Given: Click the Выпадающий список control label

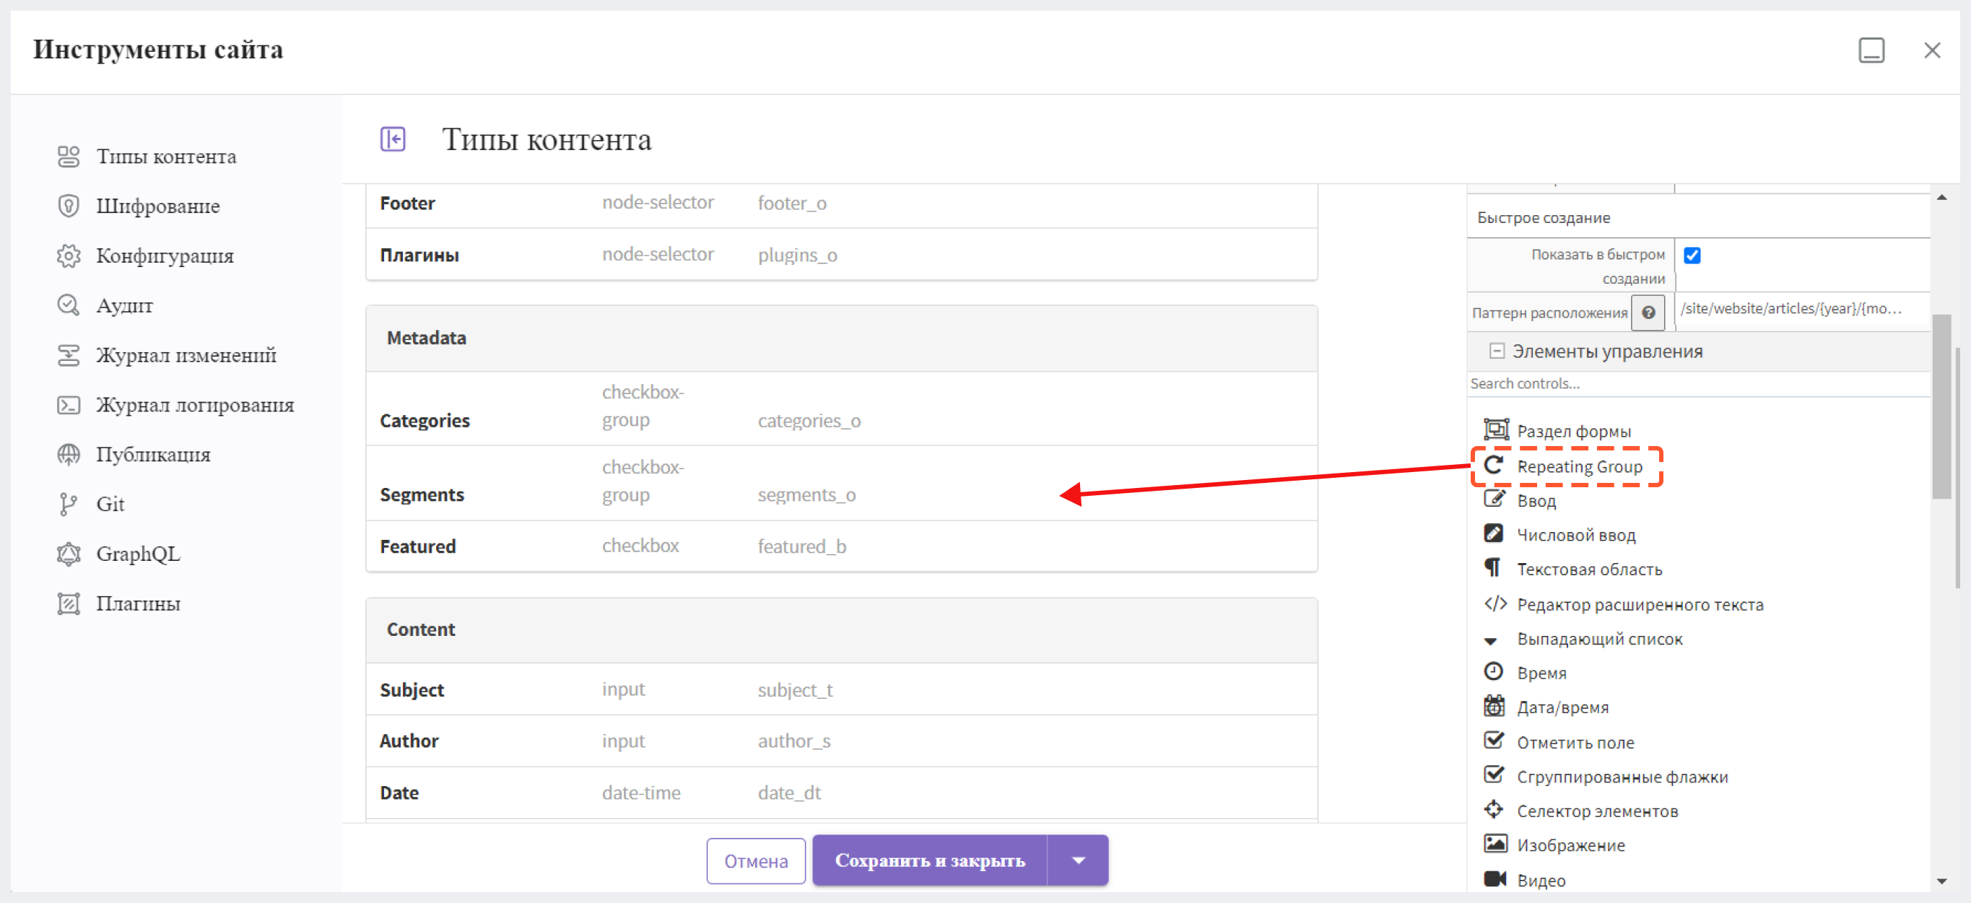Looking at the screenshot, I should click(1600, 639).
